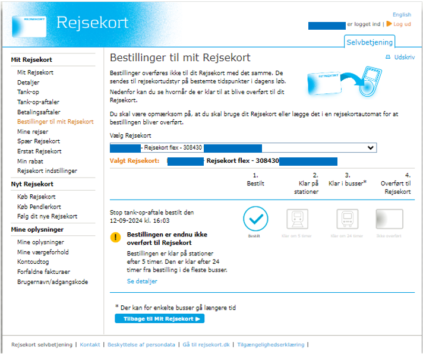Click the Bestilt checkmark status icon
Screen dimensions: 423x354
(x=256, y=219)
